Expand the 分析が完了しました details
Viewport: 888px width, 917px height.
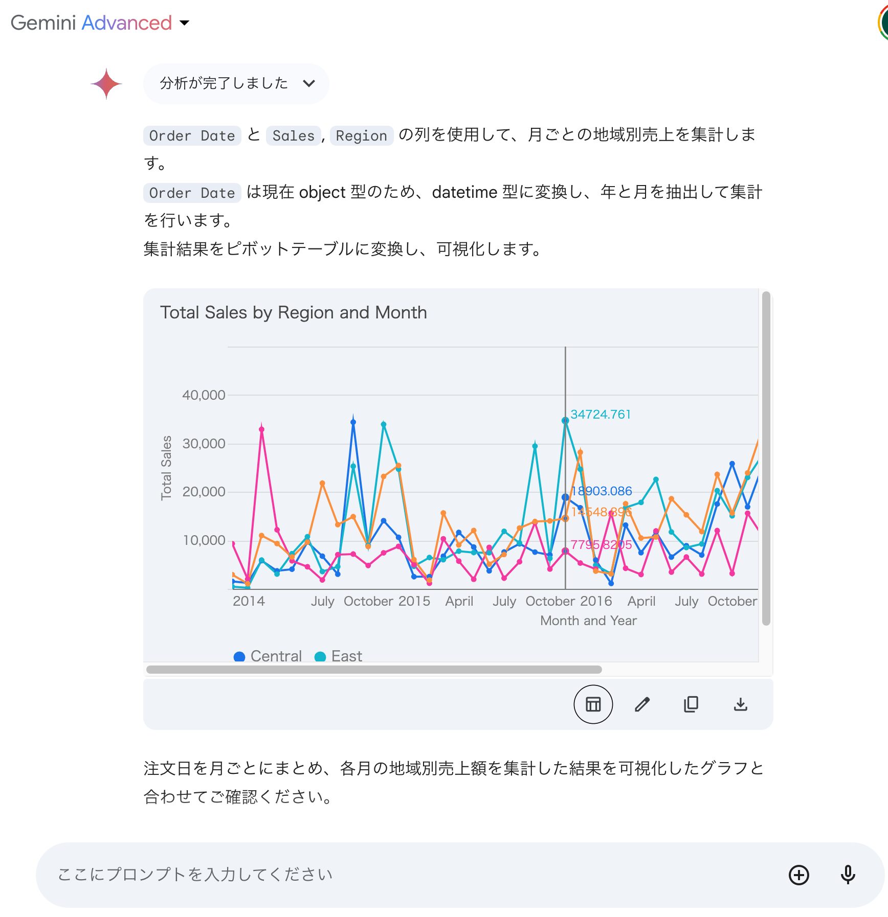tap(224, 83)
